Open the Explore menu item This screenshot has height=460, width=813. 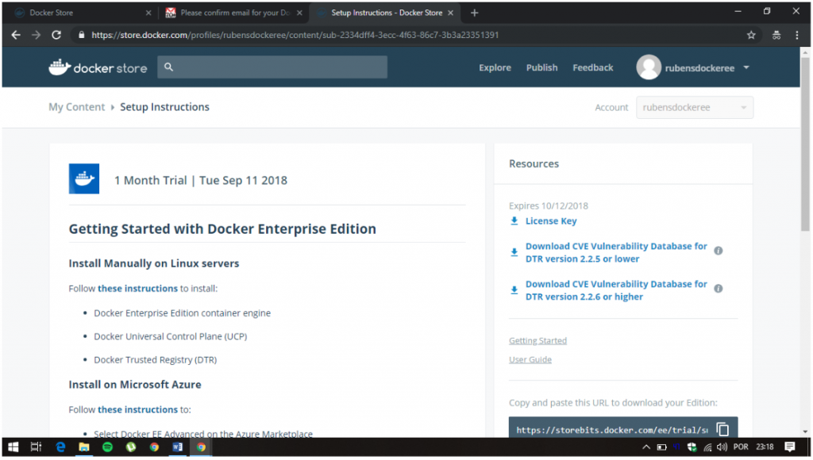point(495,68)
